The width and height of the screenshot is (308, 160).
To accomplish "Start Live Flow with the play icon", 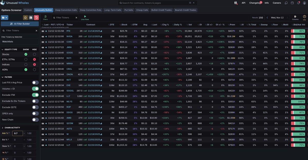I will 85,17.
